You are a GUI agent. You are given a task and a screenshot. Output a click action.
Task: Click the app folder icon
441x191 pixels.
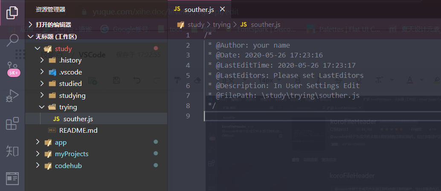tap(48, 142)
